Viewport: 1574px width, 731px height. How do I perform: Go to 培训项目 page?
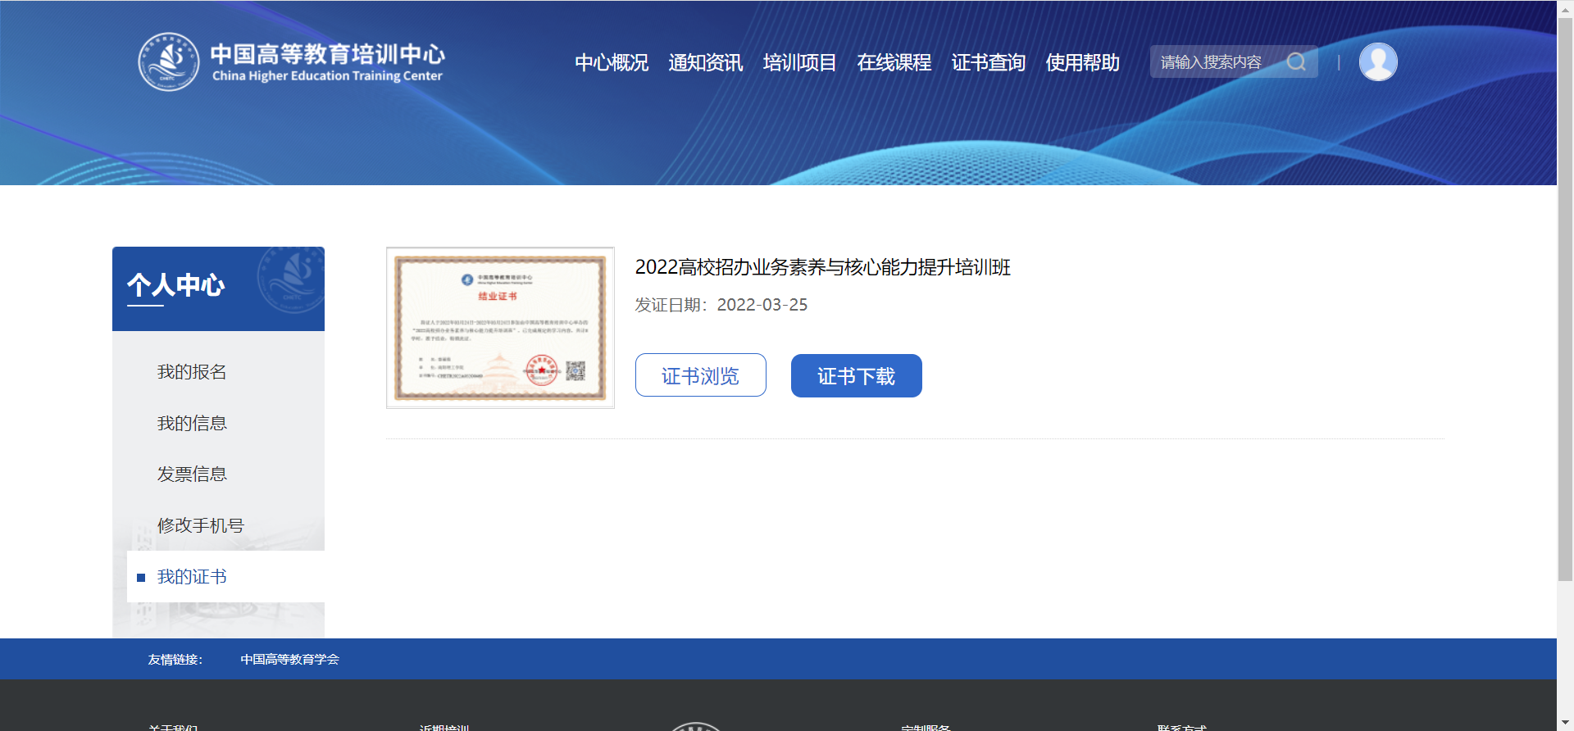click(799, 63)
